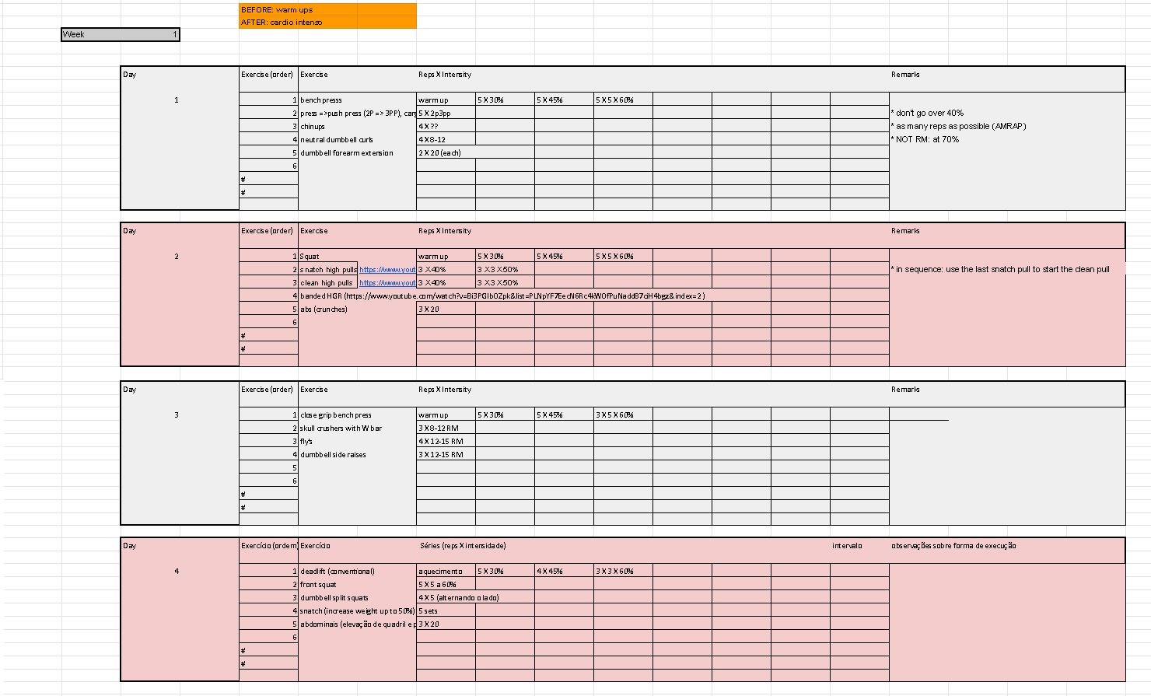Select the 'abs (crunches)' exercise cell
This screenshot has width=1151, height=696.
pos(357,309)
